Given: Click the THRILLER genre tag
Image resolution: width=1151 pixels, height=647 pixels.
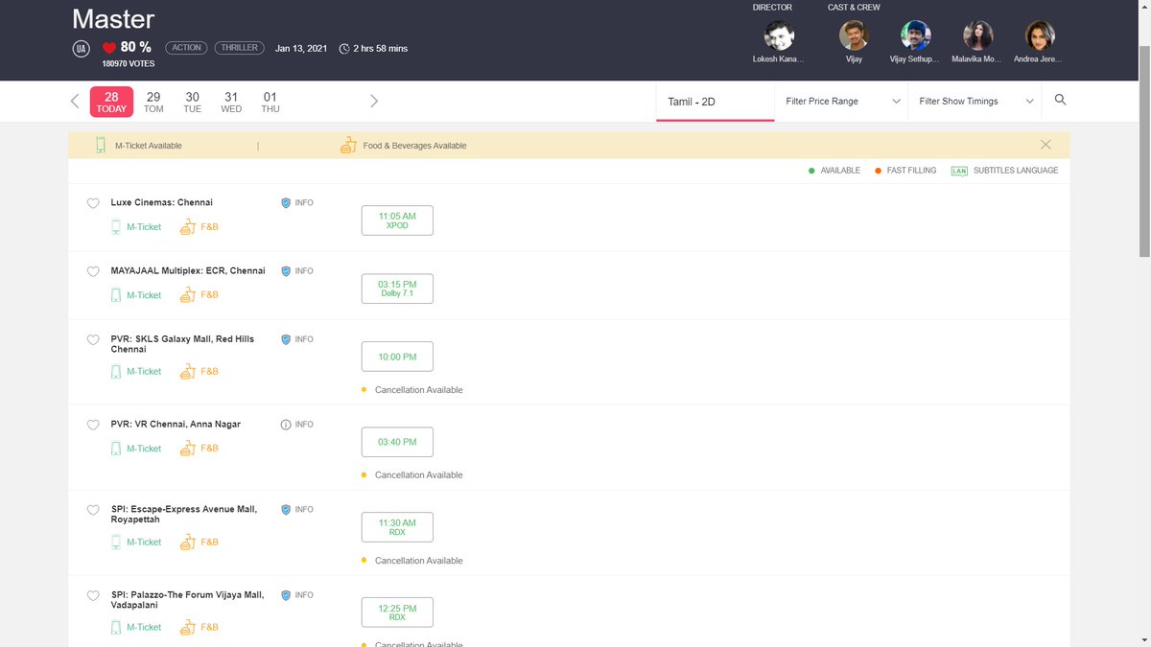Looking at the screenshot, I should [240, 48].
